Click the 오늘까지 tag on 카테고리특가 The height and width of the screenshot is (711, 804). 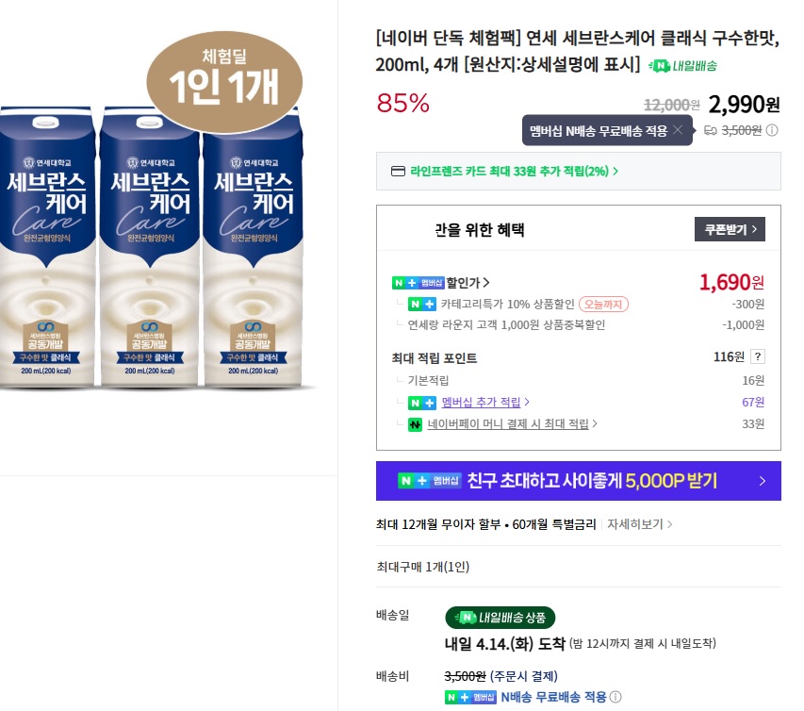pos(603,305)
